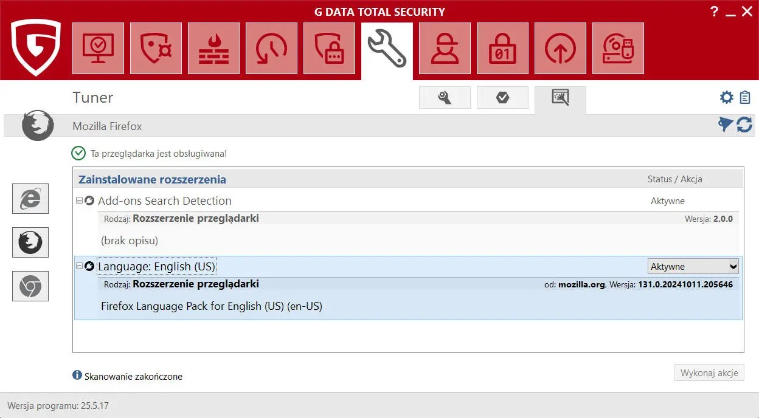Change status of Language: English (US) extension
The image size is (759, 418).
tap(693, 266)
